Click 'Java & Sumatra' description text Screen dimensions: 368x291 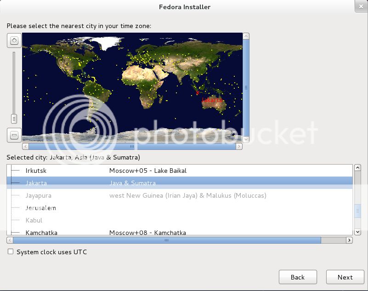pyautogui.click(x=133, y=183)
